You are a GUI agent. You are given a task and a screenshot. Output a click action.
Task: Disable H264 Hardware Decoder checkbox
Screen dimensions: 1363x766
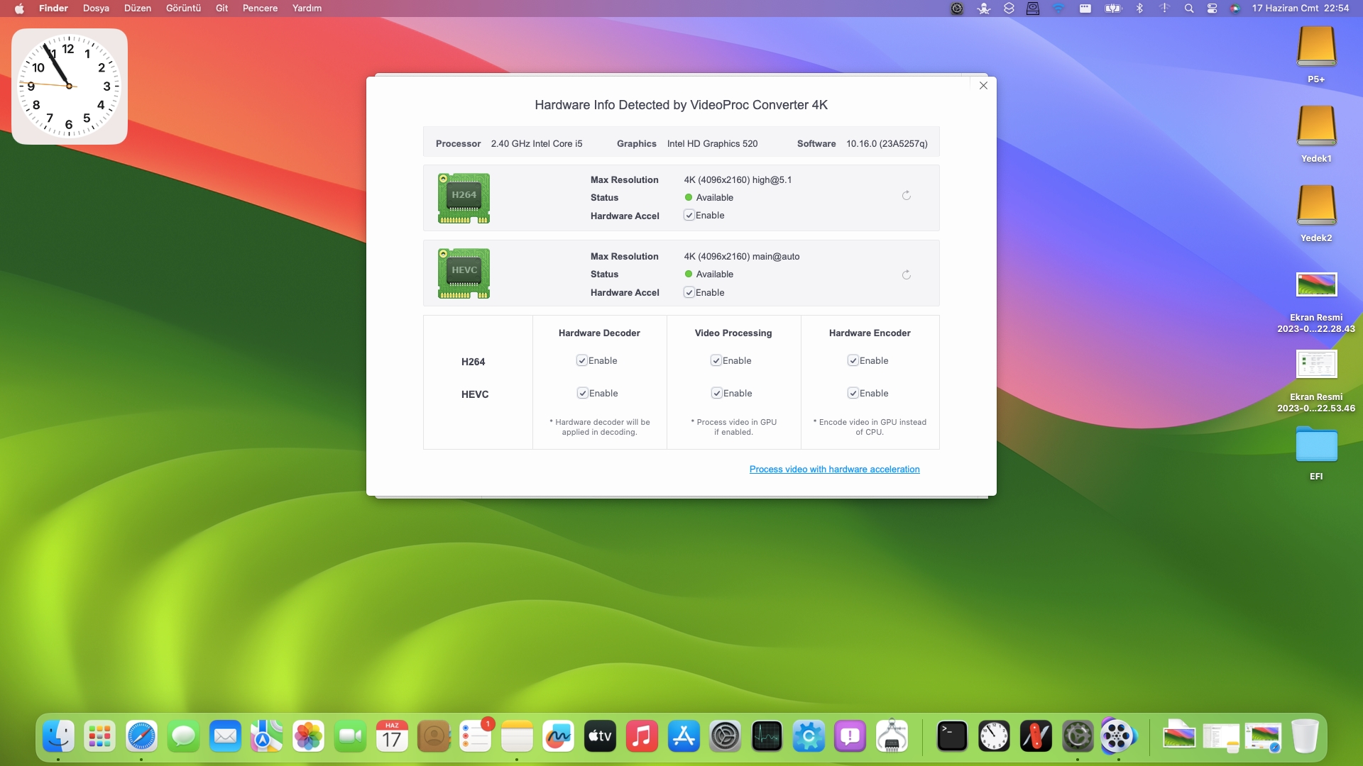pos(582,361)
